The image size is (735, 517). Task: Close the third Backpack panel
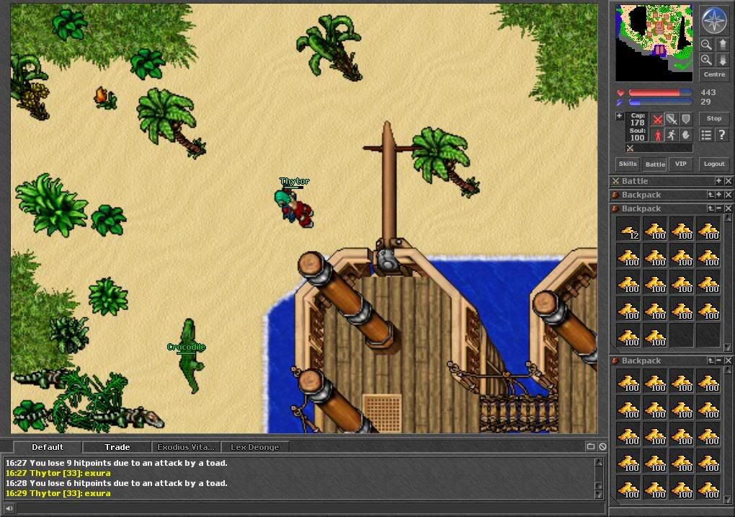pos(728,361)
